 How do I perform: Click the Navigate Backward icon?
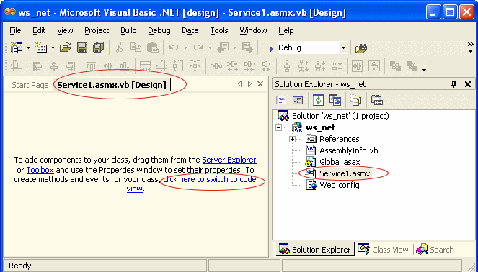click(223, 47)
